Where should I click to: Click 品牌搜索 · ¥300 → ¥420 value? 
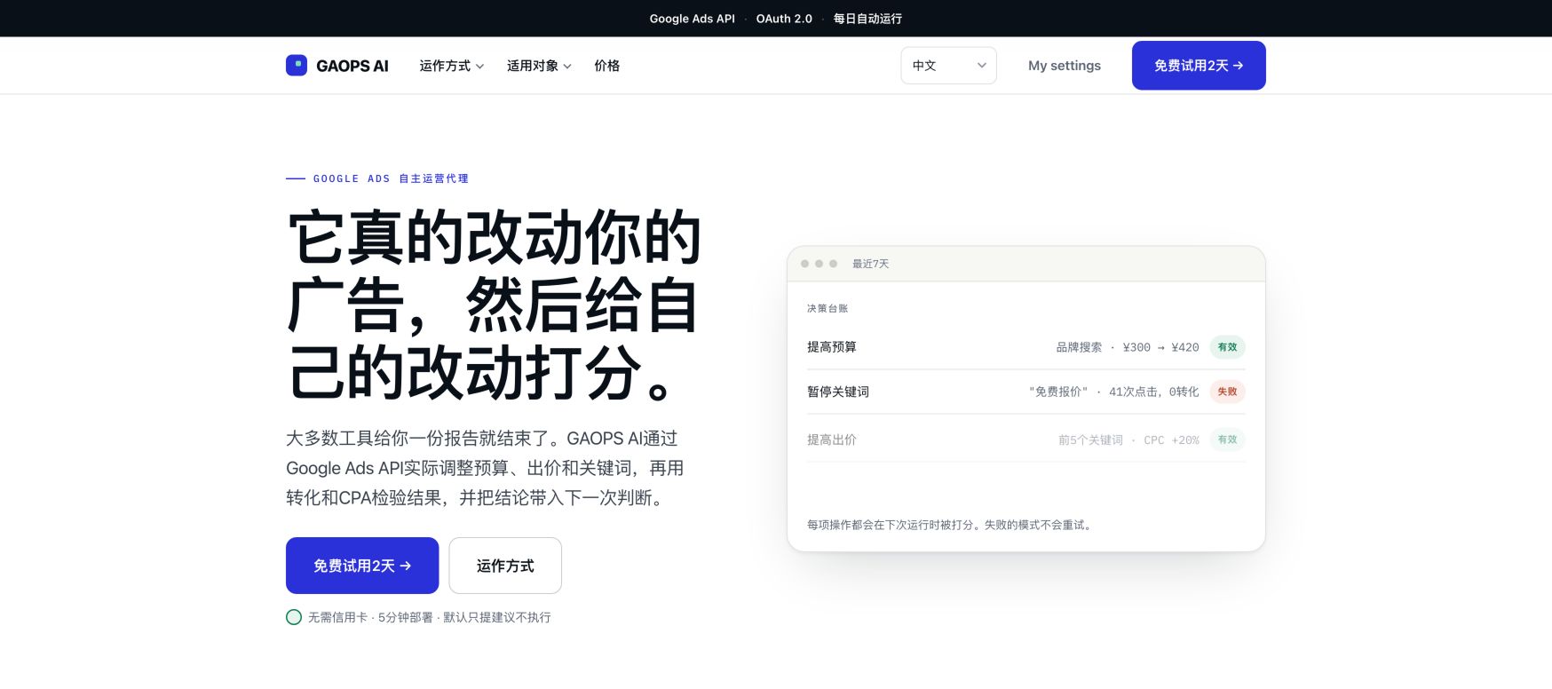tap(1128, 347)
